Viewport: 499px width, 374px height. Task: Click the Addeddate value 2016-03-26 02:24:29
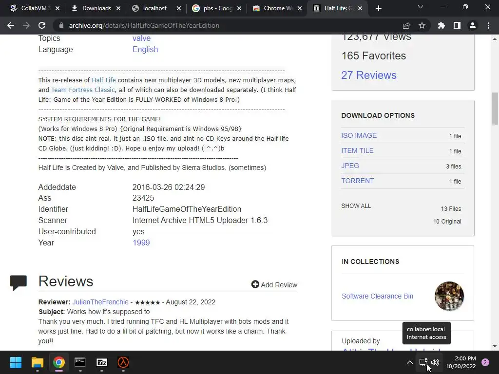[x=169, y=187]
